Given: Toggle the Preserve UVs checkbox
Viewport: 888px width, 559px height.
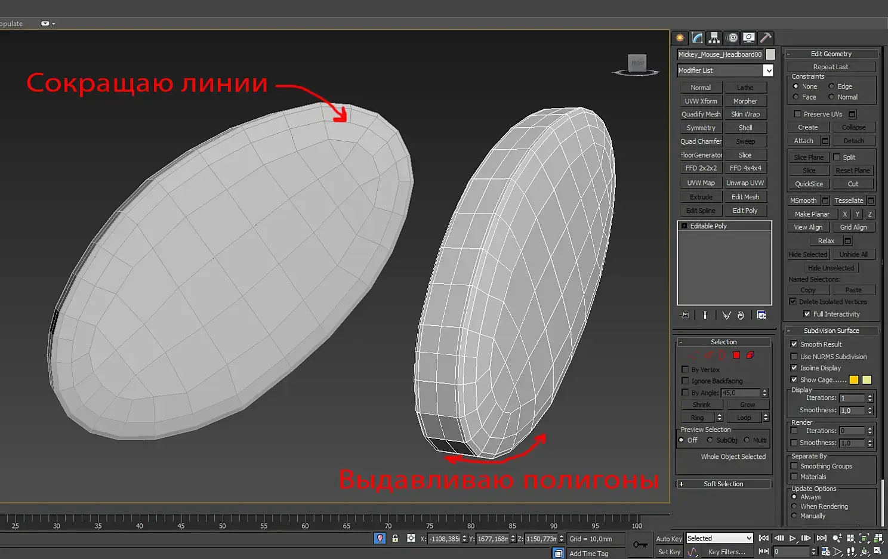Looking at the screenshot, I should click(x=797, y=114).
